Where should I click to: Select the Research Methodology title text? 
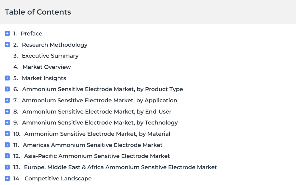[55, 45]
